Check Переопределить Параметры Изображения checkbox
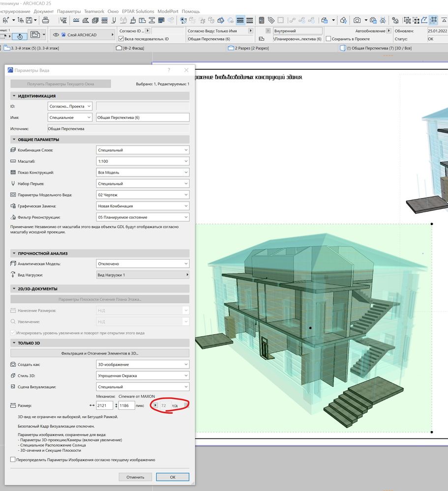The width and height of the screenshot is (448, 491). pyautogui.click(x=13, y=460)
